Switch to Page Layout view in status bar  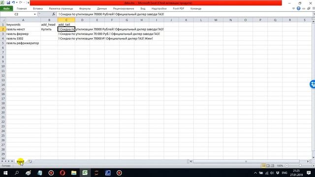click(268, 166)
